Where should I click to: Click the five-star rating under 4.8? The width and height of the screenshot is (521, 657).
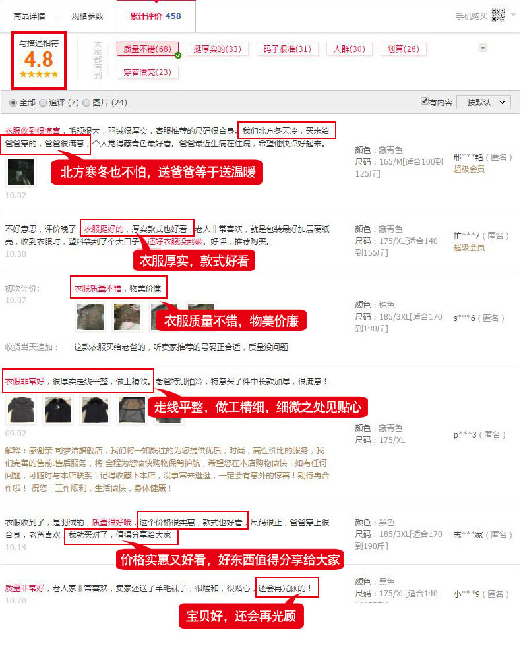pos(39,74)
